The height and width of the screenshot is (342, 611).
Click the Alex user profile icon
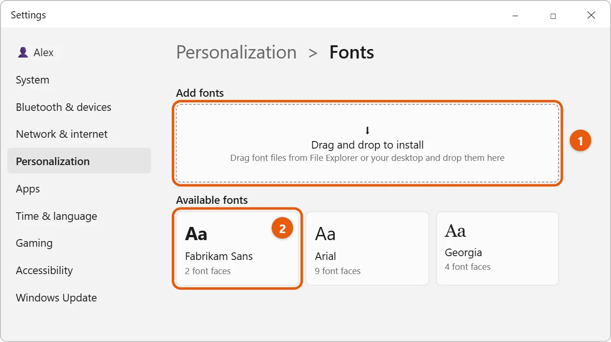pos(23,52)
